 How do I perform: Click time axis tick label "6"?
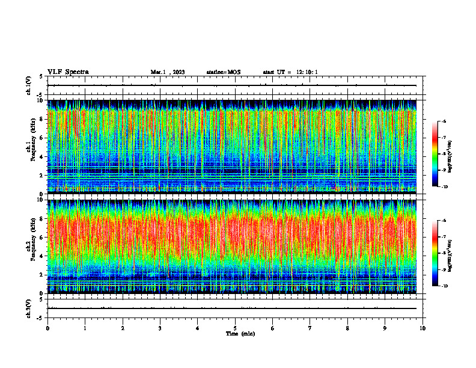[273, 328]
